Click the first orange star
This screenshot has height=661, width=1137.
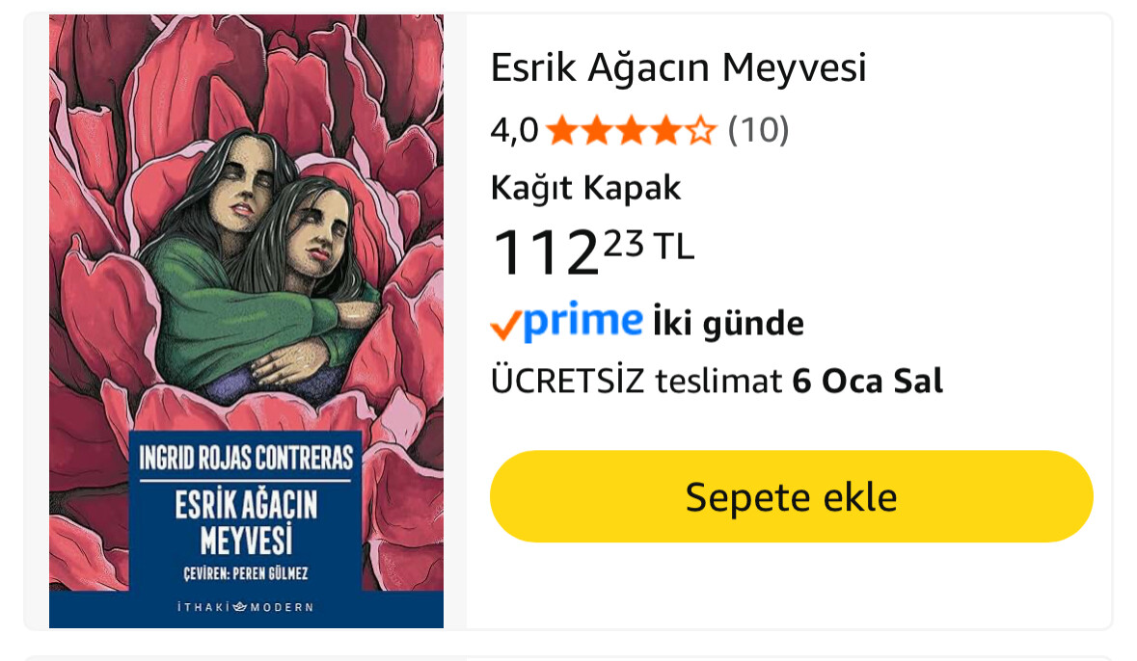[x=562, y=131]
